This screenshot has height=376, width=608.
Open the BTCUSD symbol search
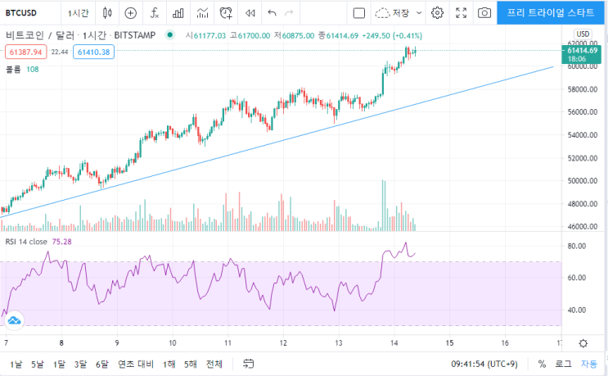(x=21, y=13)
